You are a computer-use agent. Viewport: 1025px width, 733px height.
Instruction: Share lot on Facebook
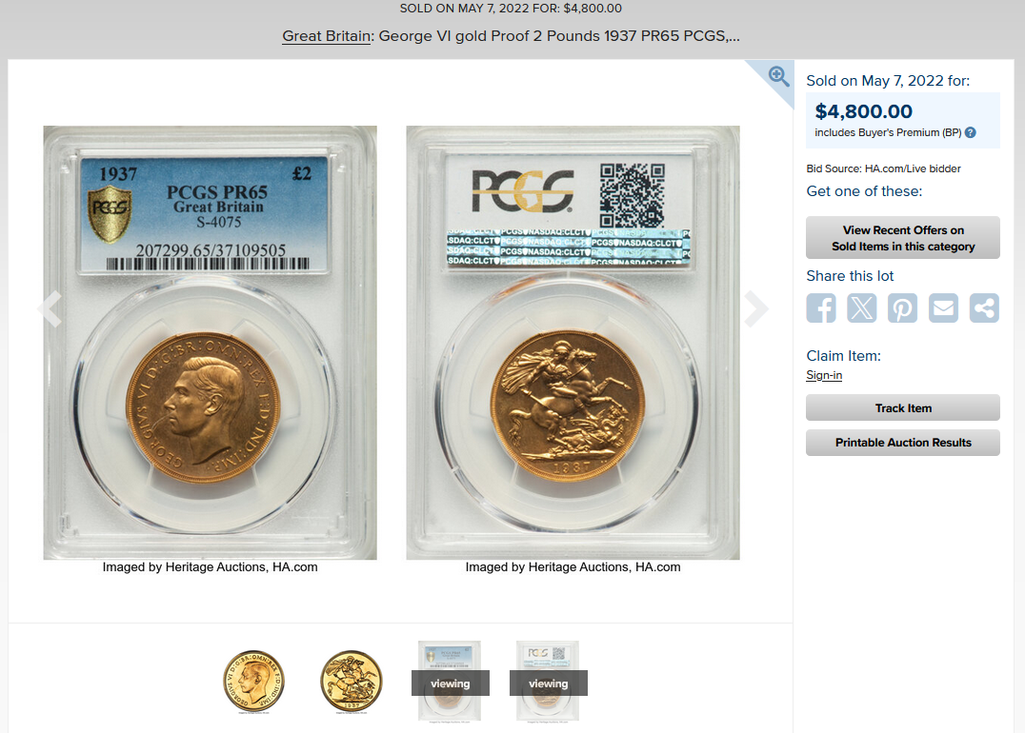click(821, 307)
